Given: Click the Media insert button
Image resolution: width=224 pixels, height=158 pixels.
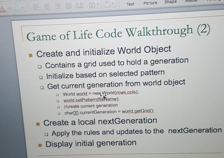Looking at the screenshot, I should coord(191,1).
